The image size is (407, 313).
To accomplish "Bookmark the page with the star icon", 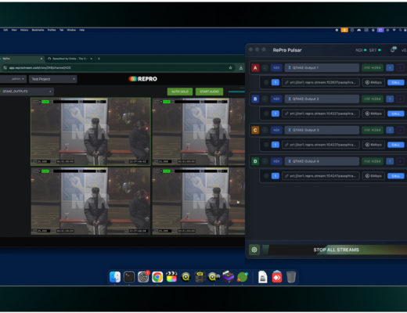I will point(231,68).
